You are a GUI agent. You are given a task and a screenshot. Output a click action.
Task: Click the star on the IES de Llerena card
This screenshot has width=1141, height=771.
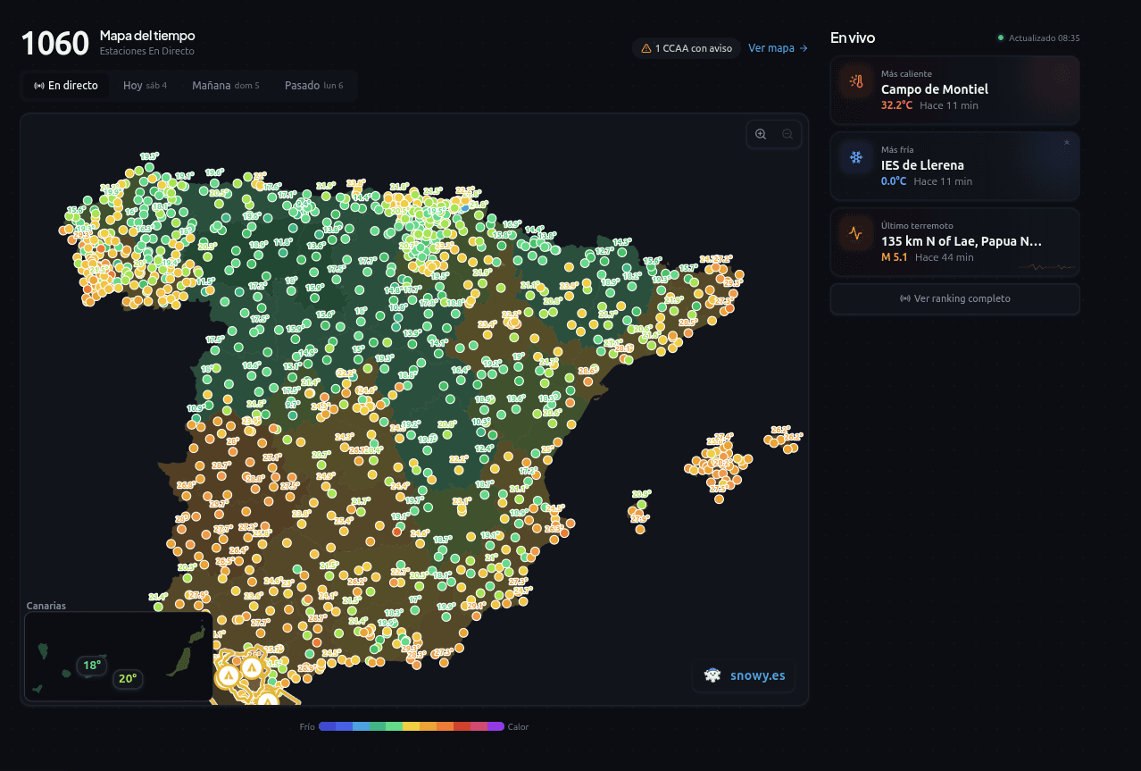coord(1066,142)
